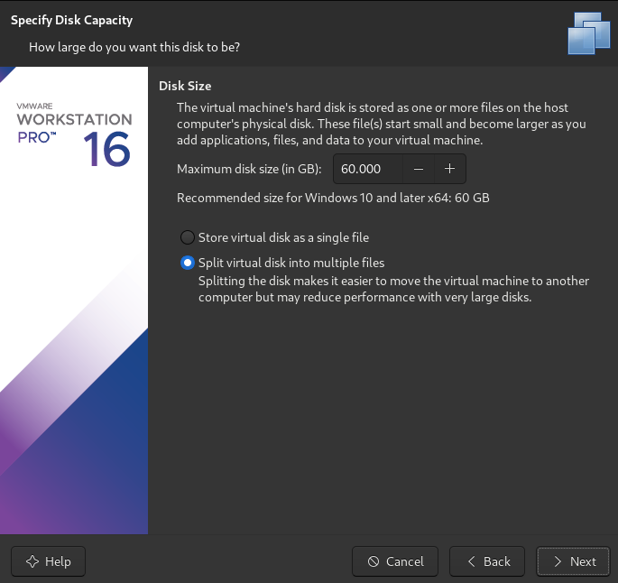Open the Help dialog
Screen dimensions: 618x583
[48, 561]
